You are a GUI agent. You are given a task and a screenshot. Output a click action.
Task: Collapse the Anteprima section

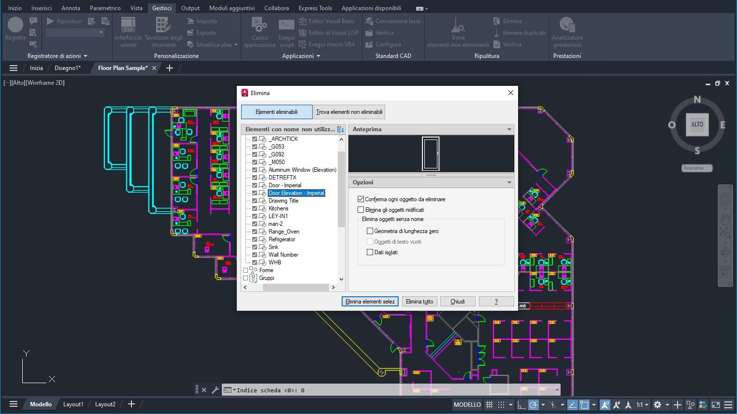point(509,129)
